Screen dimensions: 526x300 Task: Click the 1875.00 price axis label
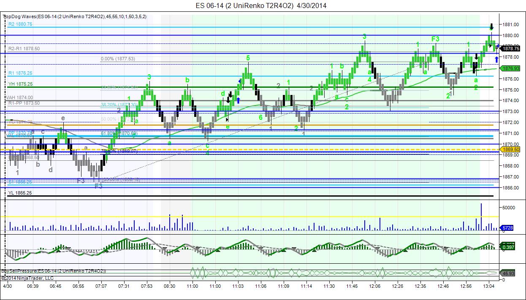click(511, 89)
